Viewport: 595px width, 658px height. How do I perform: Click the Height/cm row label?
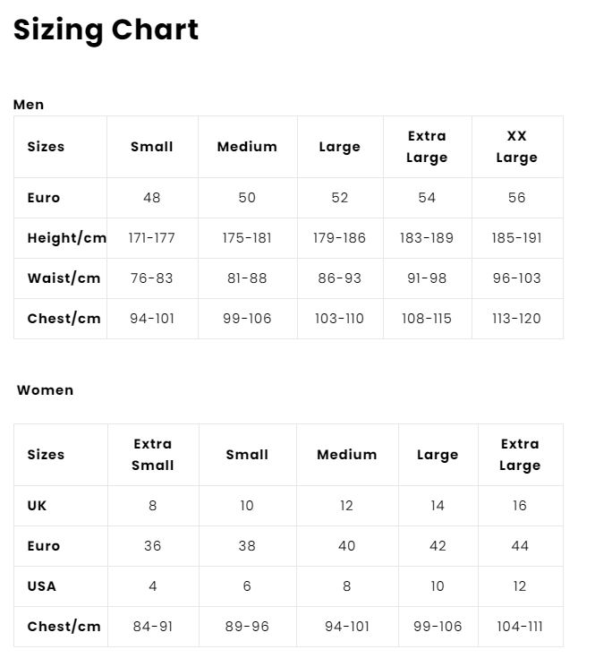[66, 238]
